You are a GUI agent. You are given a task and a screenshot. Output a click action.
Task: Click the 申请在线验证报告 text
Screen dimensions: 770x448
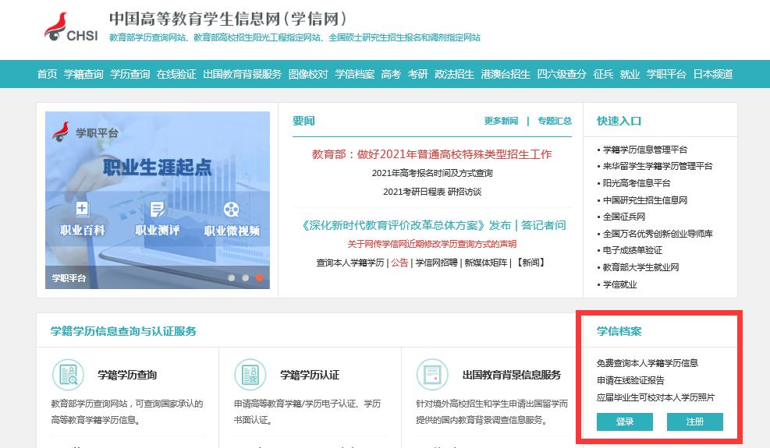coord(630,380)
